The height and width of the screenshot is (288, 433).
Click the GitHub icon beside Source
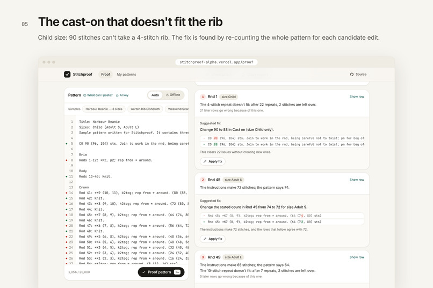point(351,75)
